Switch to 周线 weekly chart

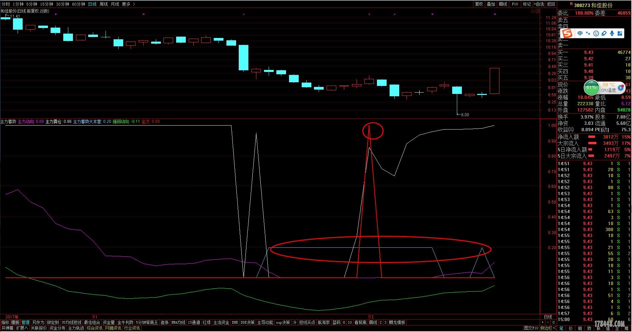pos(104,4)
